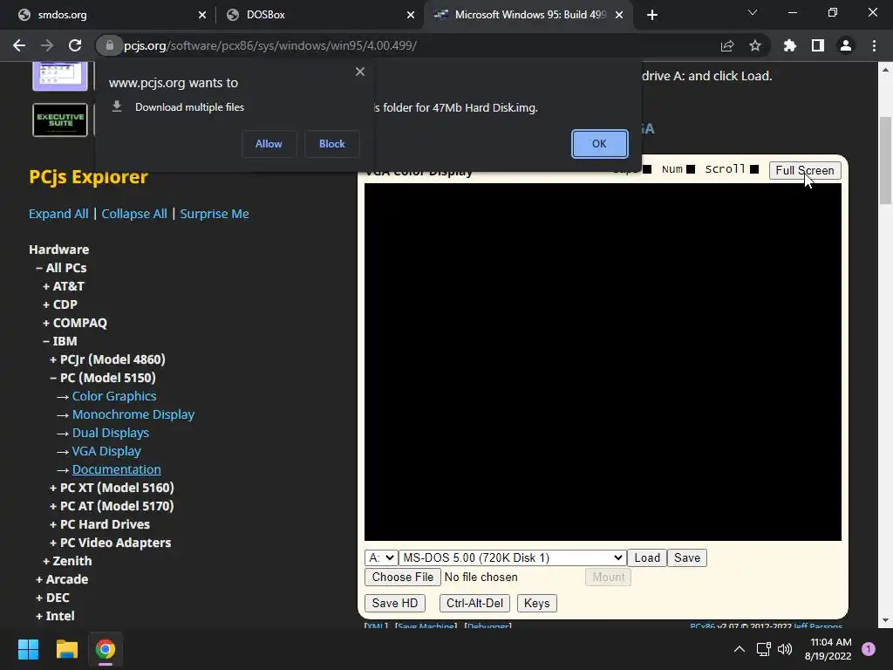The width and height of the screenshot is (893, 670).
Task: Reload the current page
Action: 75,45
